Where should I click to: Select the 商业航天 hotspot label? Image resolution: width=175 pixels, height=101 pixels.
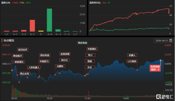coord(18,56)
